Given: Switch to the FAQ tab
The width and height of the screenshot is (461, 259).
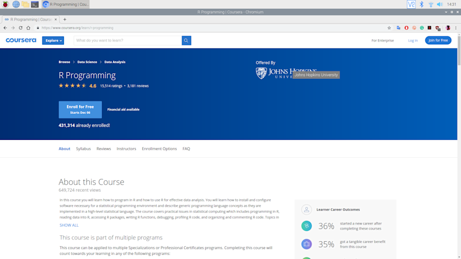Looking at the screenshot, I should tap(186, 148).
